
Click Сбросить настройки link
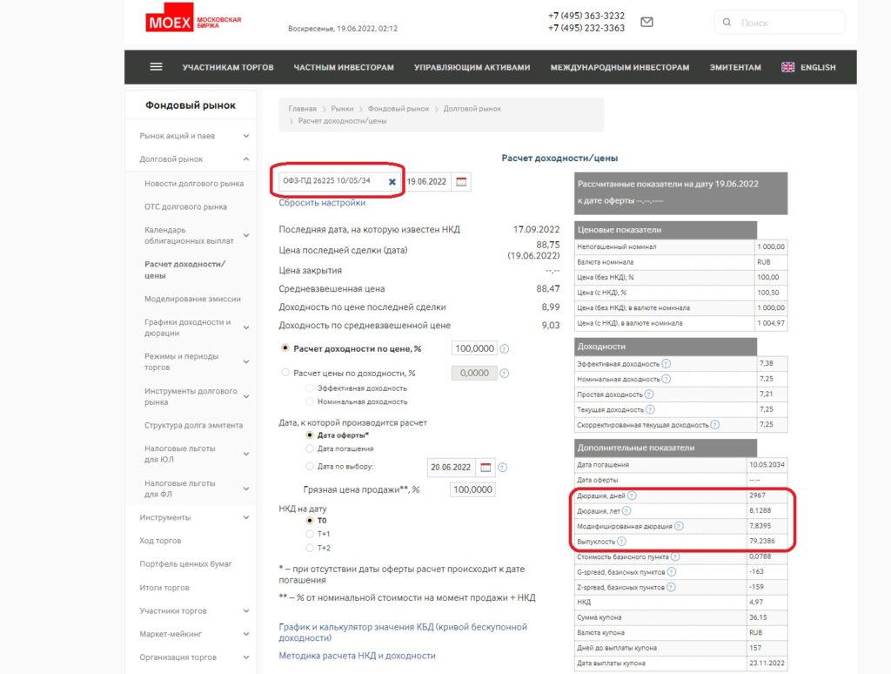322,203
